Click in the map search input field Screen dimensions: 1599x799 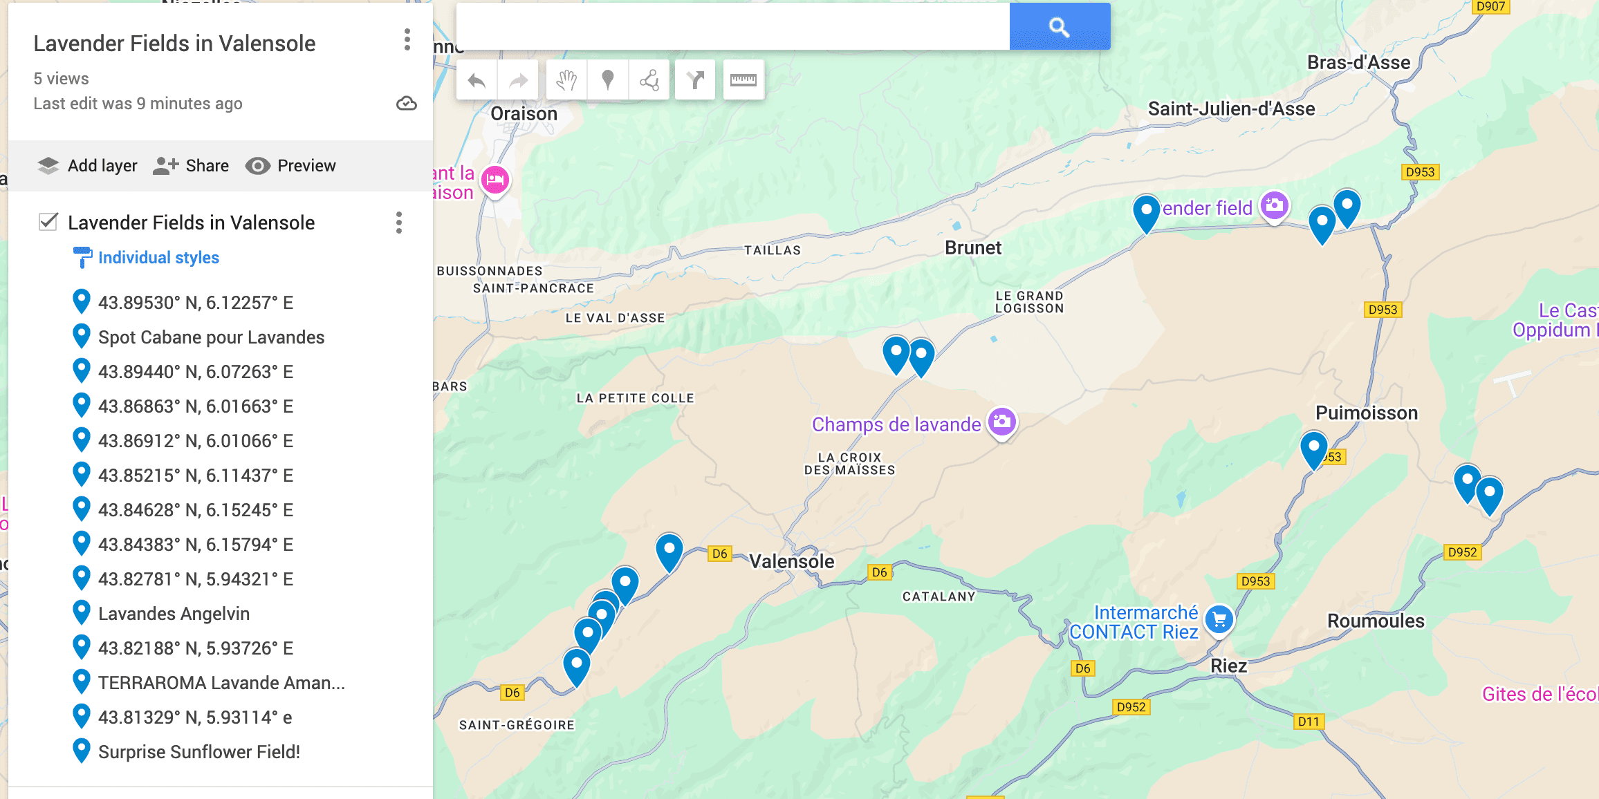click(733, 27)
